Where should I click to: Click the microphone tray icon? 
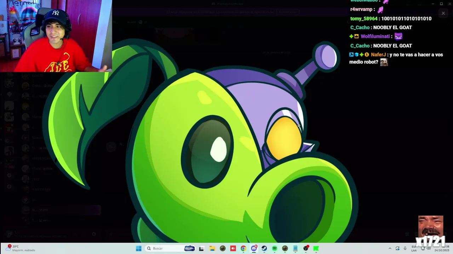[x=405, y=248]
